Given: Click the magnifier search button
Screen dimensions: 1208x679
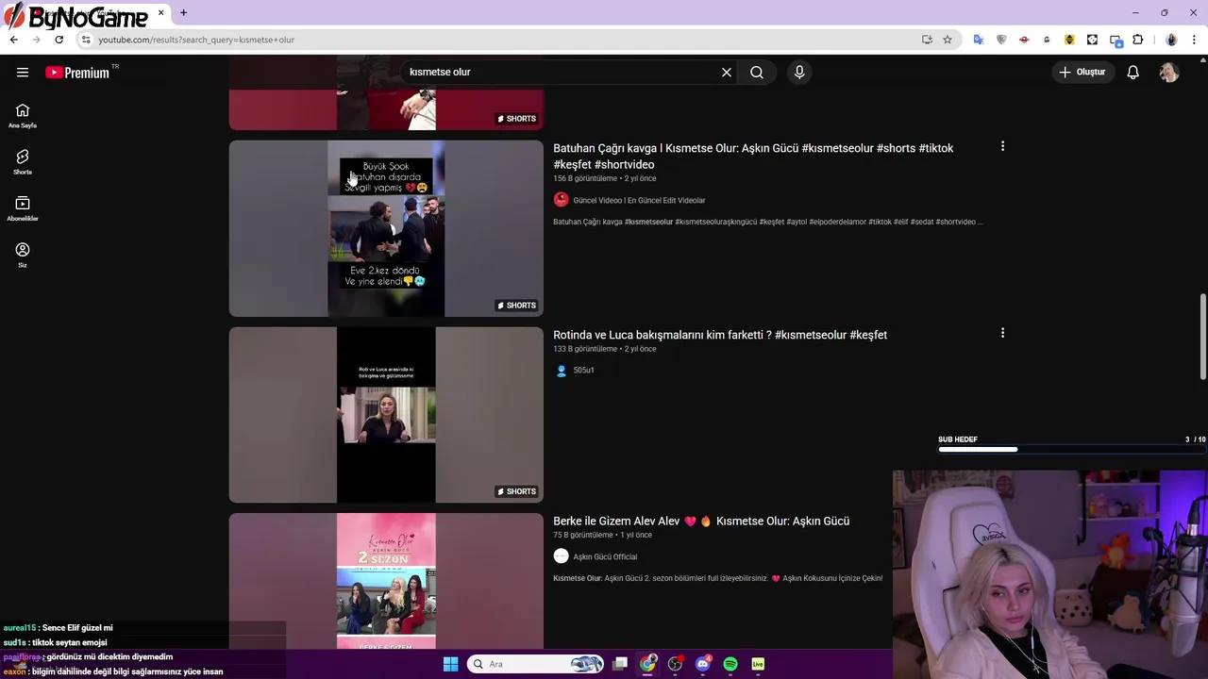Looking at the screenshot, I should 757,73.
